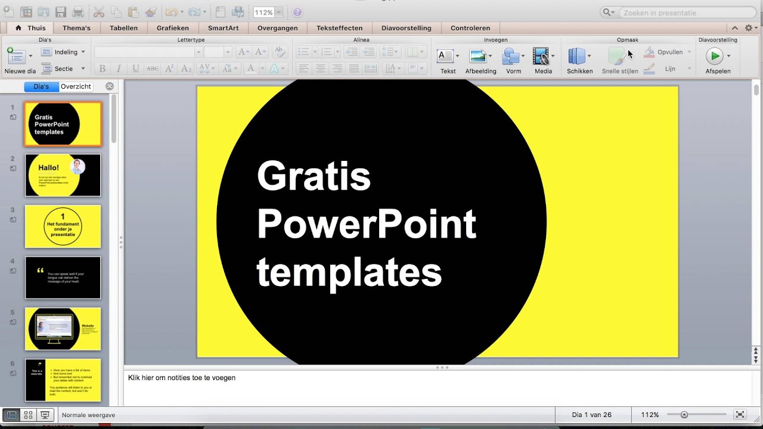Viewport: 763px width, 429px height.
Task: Open the Teksteffecten ribbon tab
Action: (340, 28)
